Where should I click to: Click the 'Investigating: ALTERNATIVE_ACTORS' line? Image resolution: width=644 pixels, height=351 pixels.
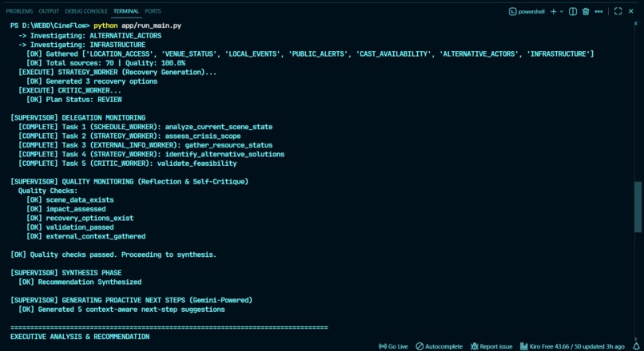pos(90,36)
